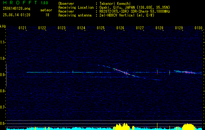205x130 pixels.
Task: Click the 1.0 kHz frequency label
Action: point(2,58)
